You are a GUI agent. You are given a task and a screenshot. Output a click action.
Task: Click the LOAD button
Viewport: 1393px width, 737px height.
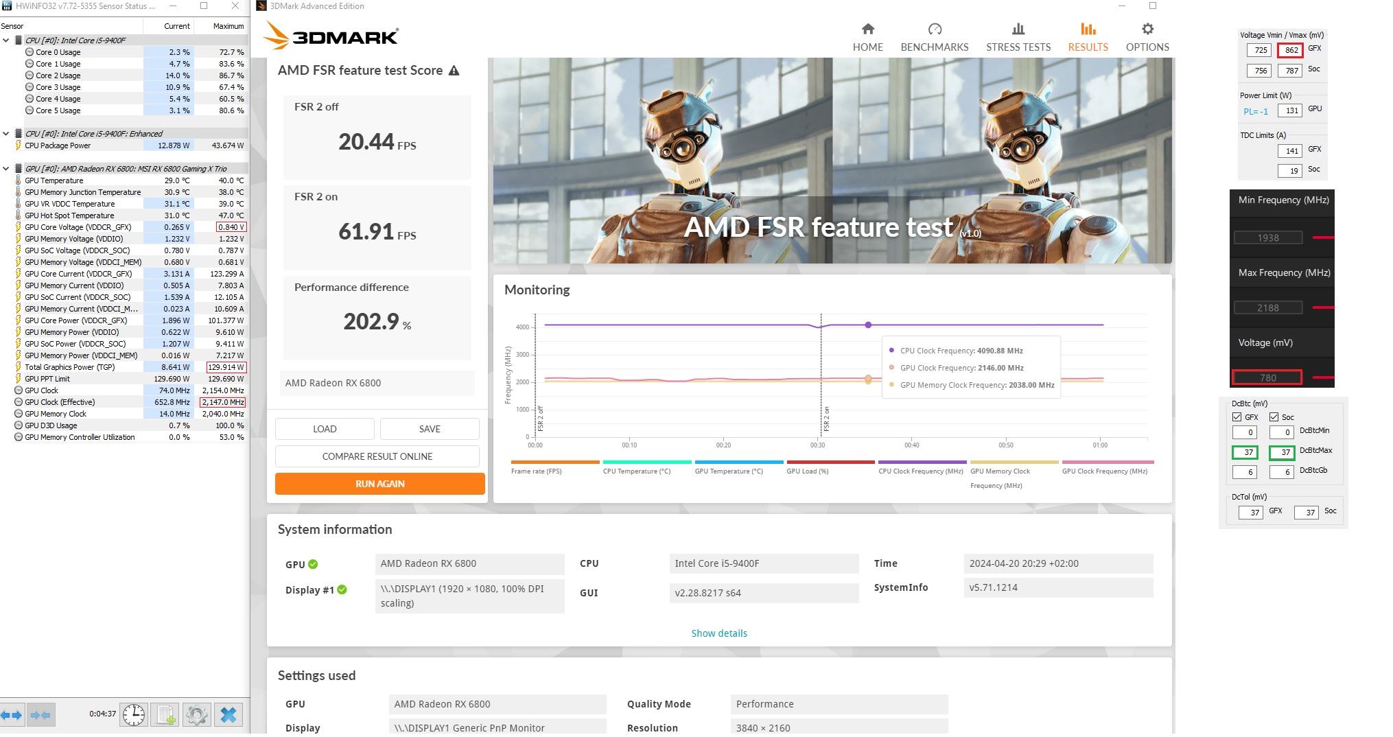tap(325, 429)
